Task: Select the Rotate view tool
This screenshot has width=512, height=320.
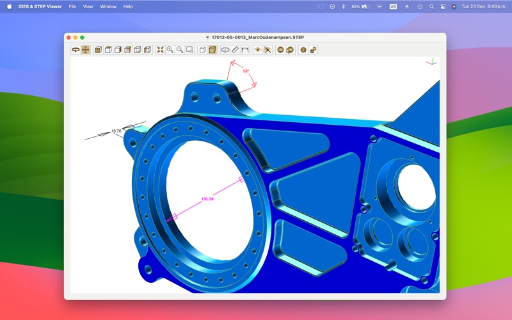Action: pos(76,50)
